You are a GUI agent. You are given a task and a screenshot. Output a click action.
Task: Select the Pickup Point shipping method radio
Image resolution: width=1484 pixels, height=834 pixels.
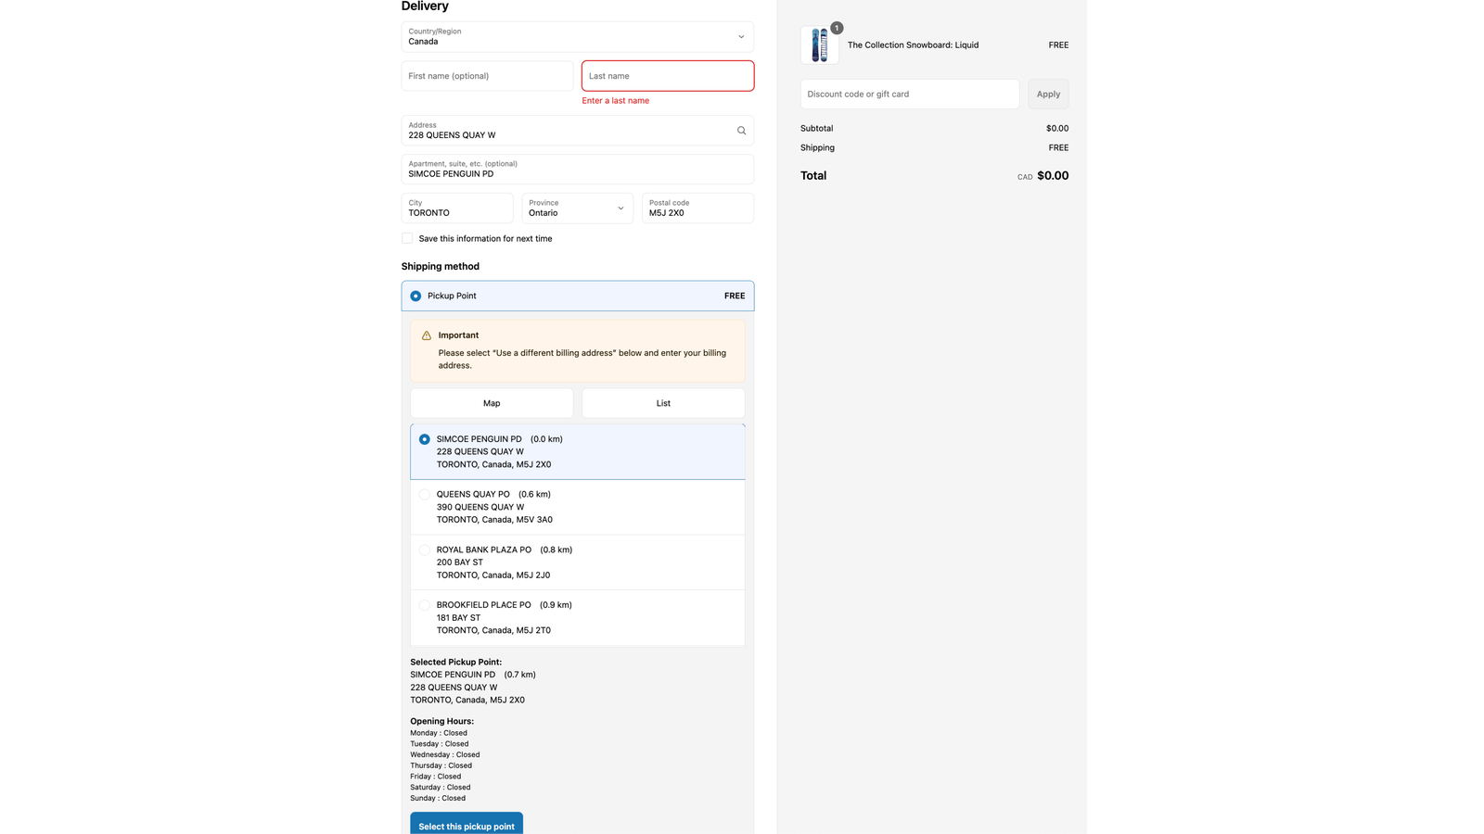click(416, 296)
